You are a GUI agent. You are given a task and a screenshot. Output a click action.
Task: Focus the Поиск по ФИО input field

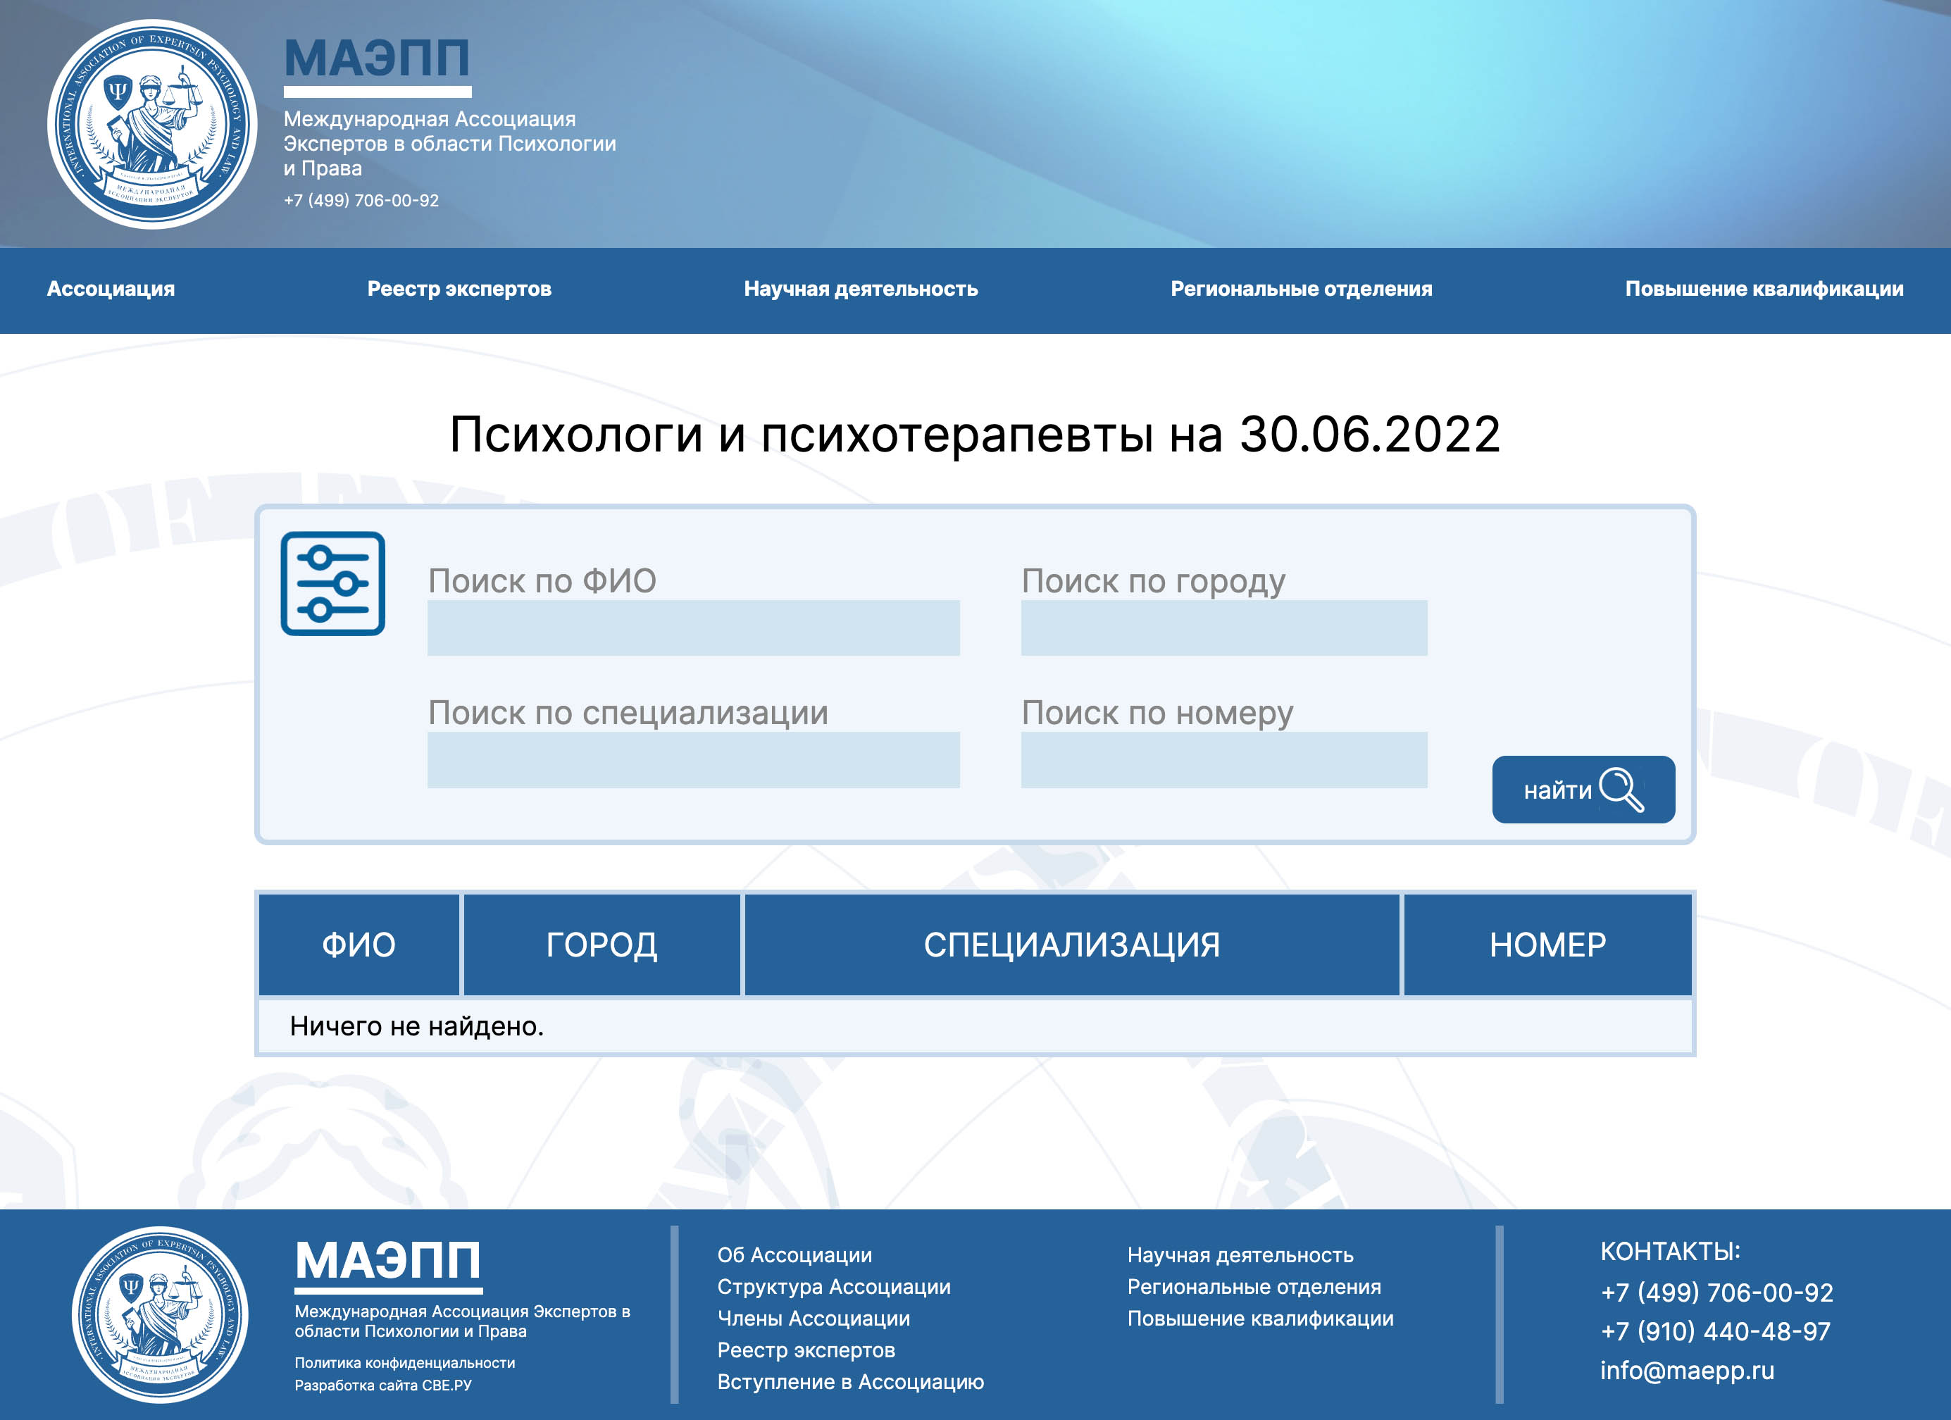pos(693,628)
